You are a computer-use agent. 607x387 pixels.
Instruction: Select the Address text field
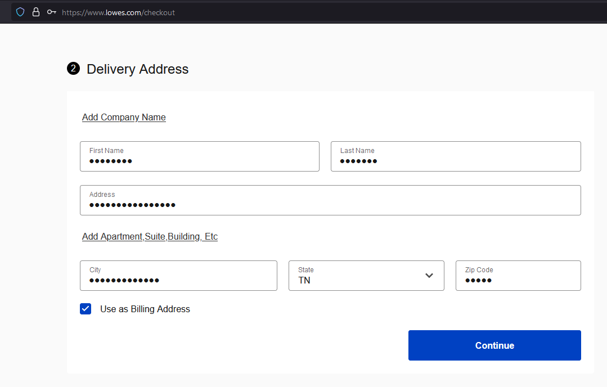[x=330, y=200]
